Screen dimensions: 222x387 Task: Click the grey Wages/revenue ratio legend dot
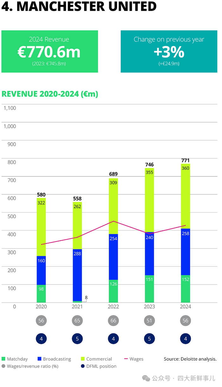[3, 366]
